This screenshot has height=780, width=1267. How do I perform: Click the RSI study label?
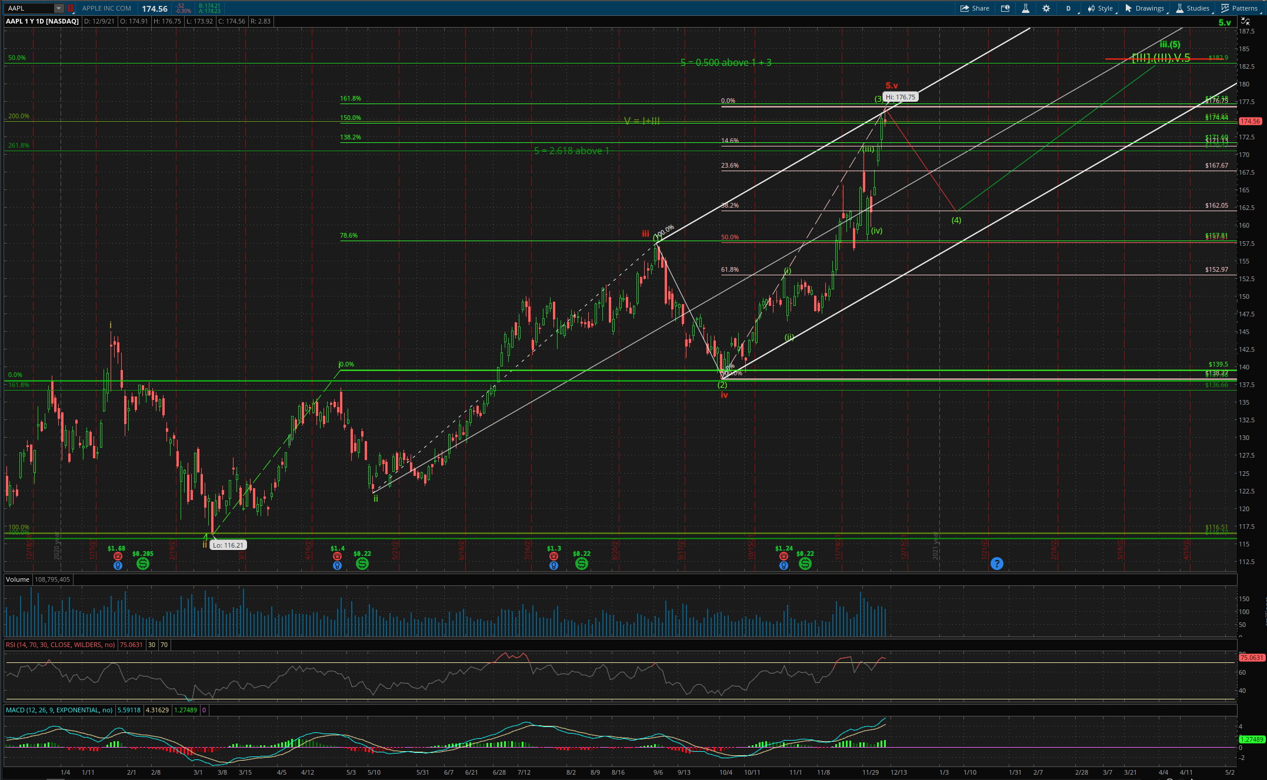60,645
